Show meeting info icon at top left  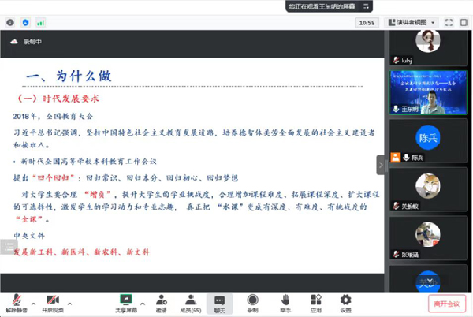tap(9, 22)
